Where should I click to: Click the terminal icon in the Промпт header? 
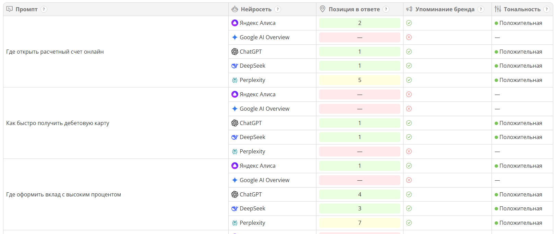(10, 9)
